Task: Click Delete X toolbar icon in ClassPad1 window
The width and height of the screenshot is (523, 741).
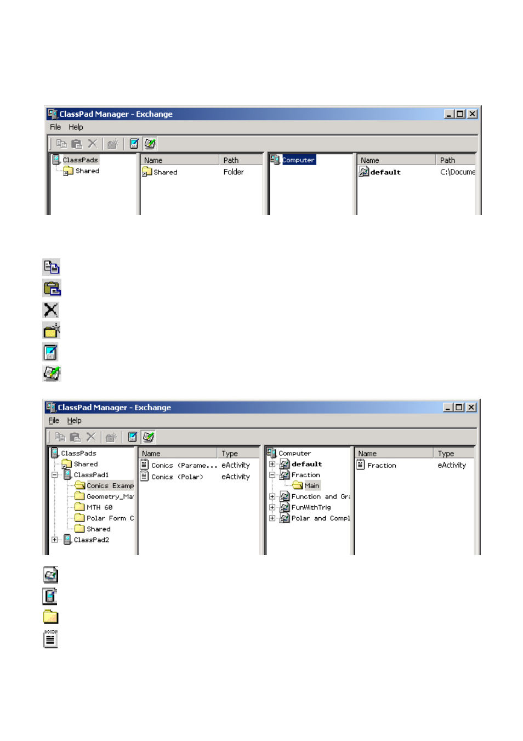Action: 91,437
